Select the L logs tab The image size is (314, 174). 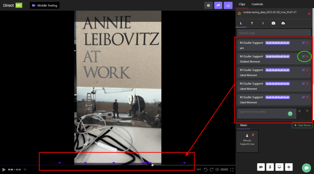tap(241, 23)
